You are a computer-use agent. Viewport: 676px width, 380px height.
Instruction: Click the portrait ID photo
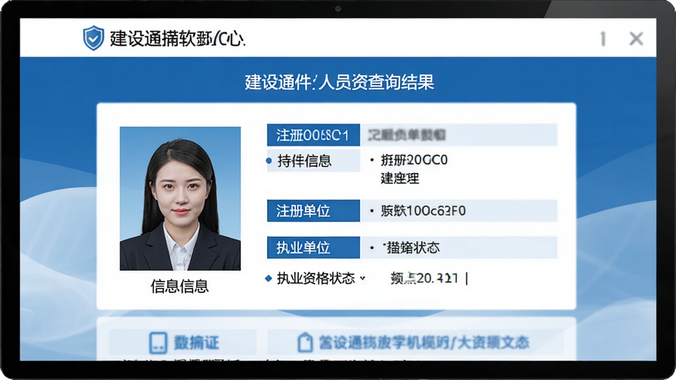[180, 199]
